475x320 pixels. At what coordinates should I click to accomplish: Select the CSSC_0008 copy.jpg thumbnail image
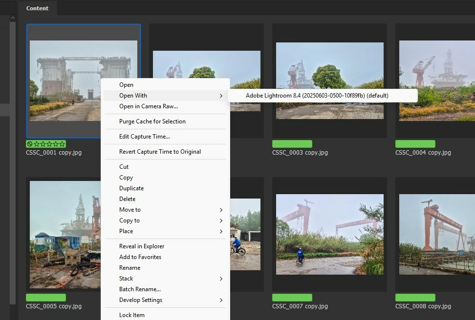coord(437,235)
